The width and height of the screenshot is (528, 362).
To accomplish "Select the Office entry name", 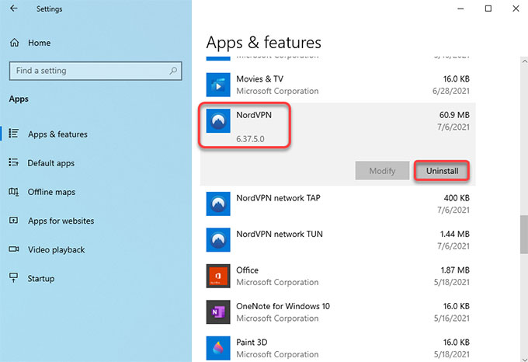I will coord(247,270).
